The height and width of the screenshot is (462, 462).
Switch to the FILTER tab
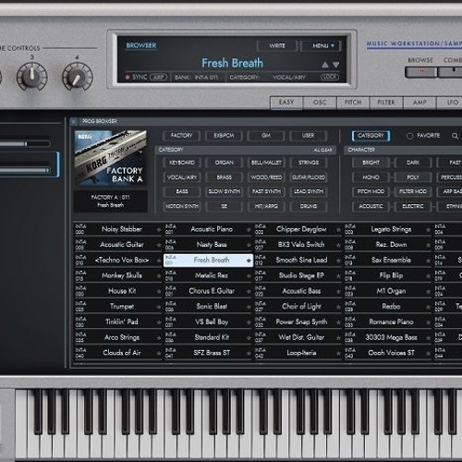click(386, 103)
